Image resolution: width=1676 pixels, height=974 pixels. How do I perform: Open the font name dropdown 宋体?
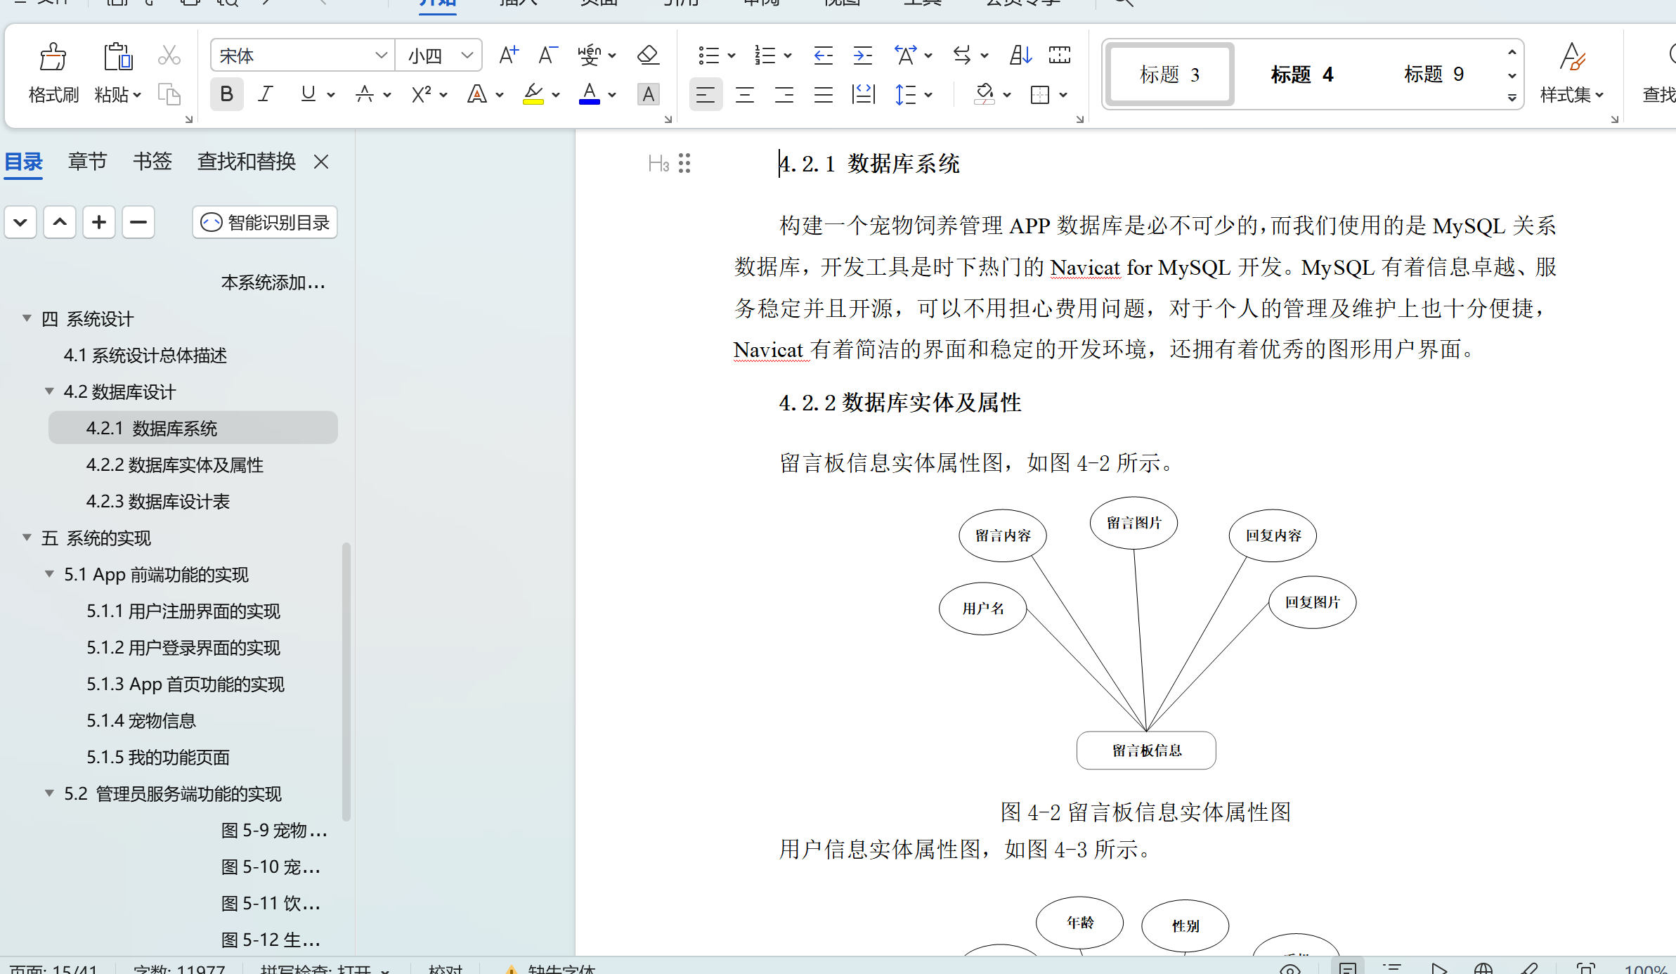click(381, 56)
